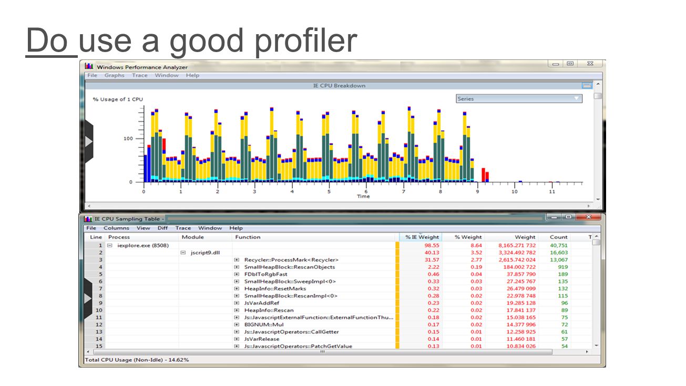Image resolution: width=686 pixels, height=386 pixels.
Task: Click the down arrow of table vertical scrollbar
Action: 596,346
